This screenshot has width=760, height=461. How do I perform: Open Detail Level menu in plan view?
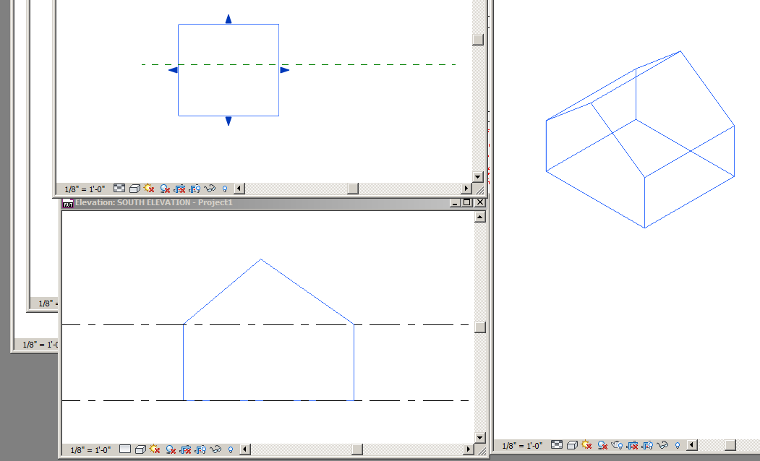(x=119, y=188)
